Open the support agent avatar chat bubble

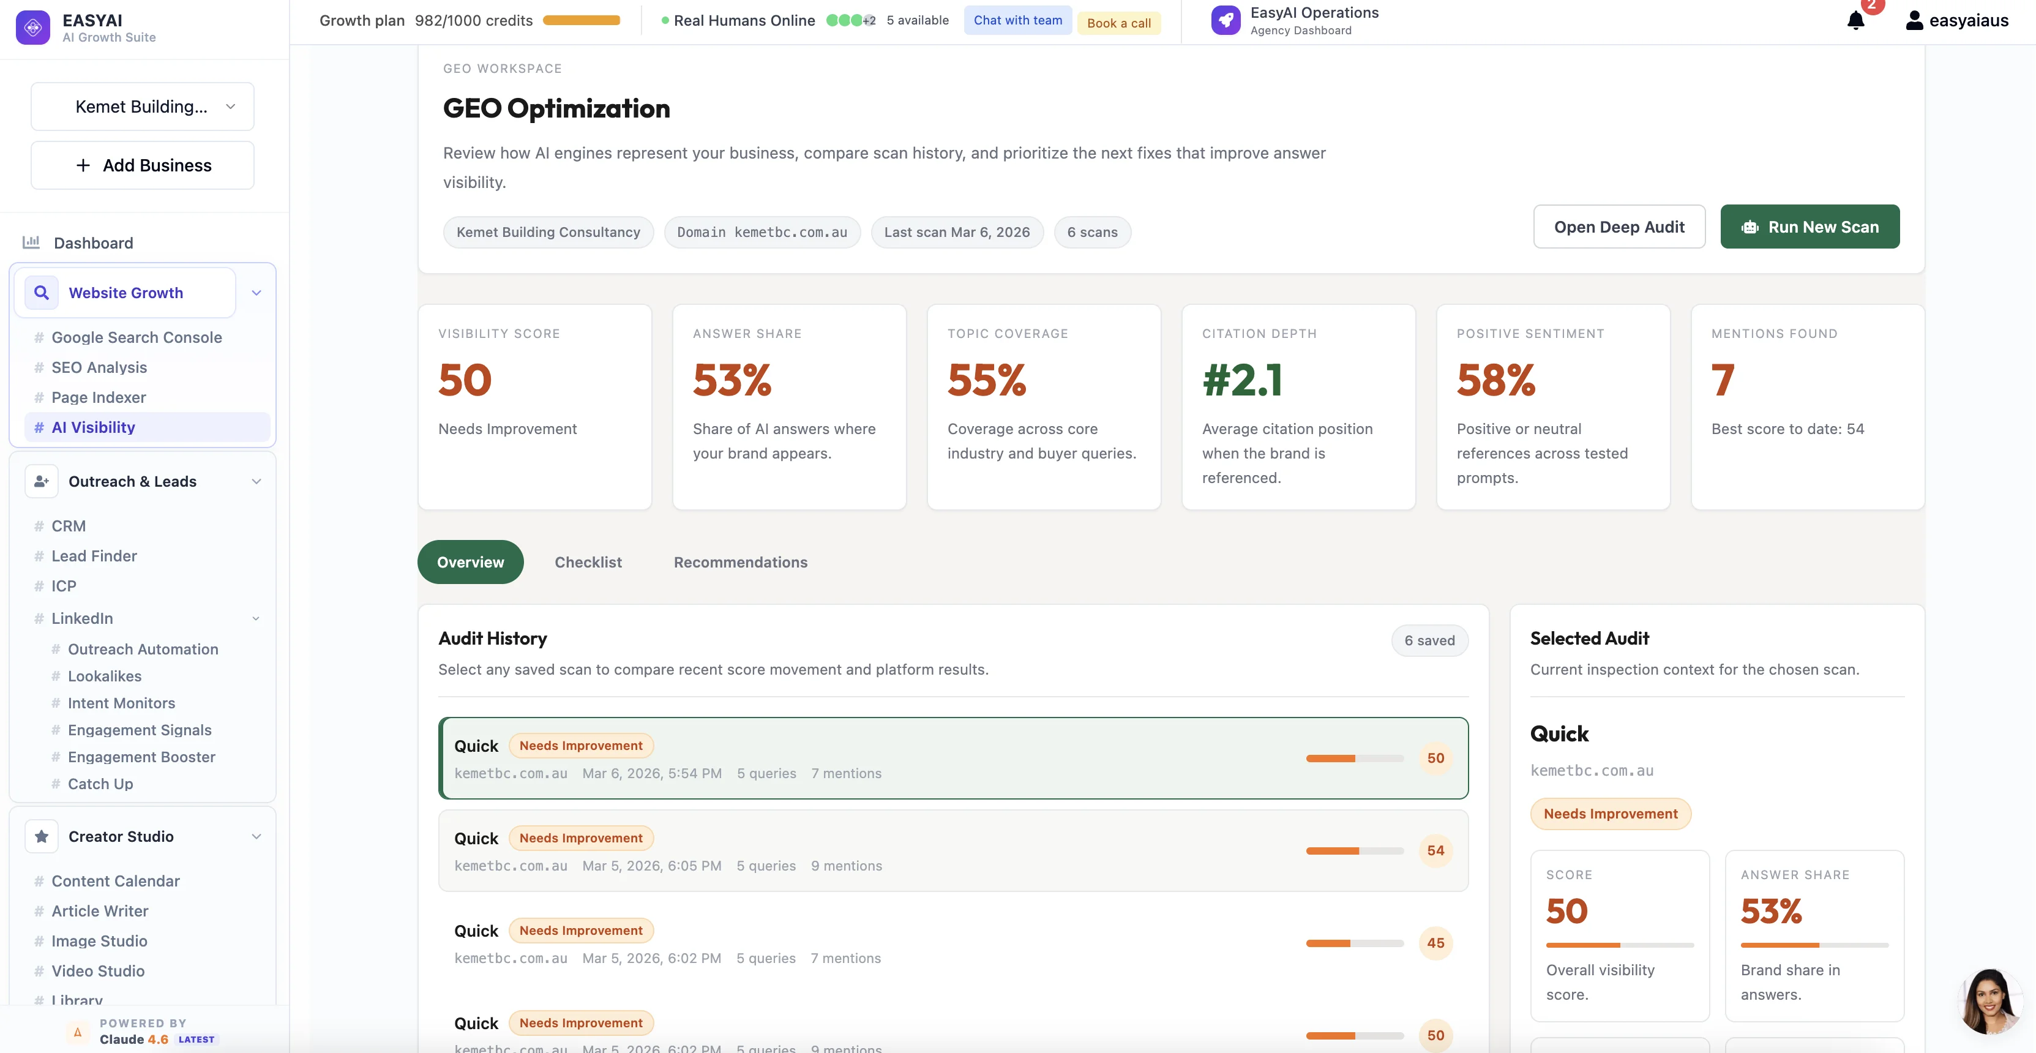(1989, 1001)
